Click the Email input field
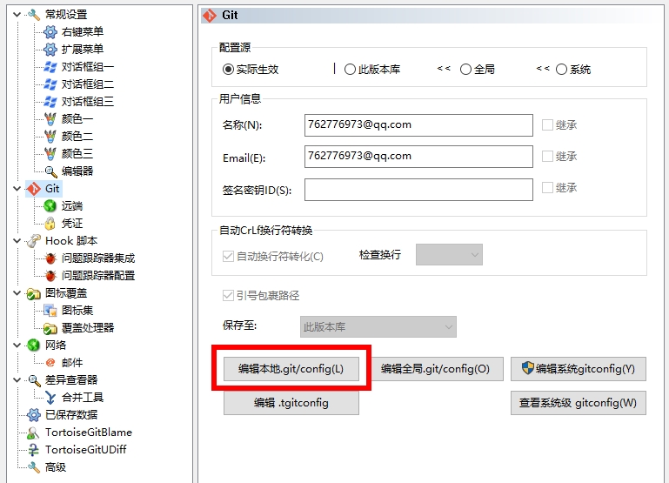This screenshot has height=483, width=669. (x=418, y=157)
